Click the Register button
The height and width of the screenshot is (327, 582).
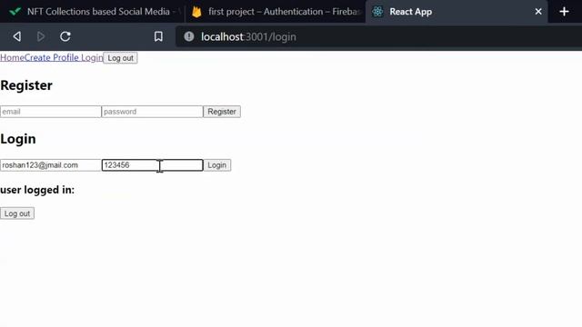click(222, 112)
